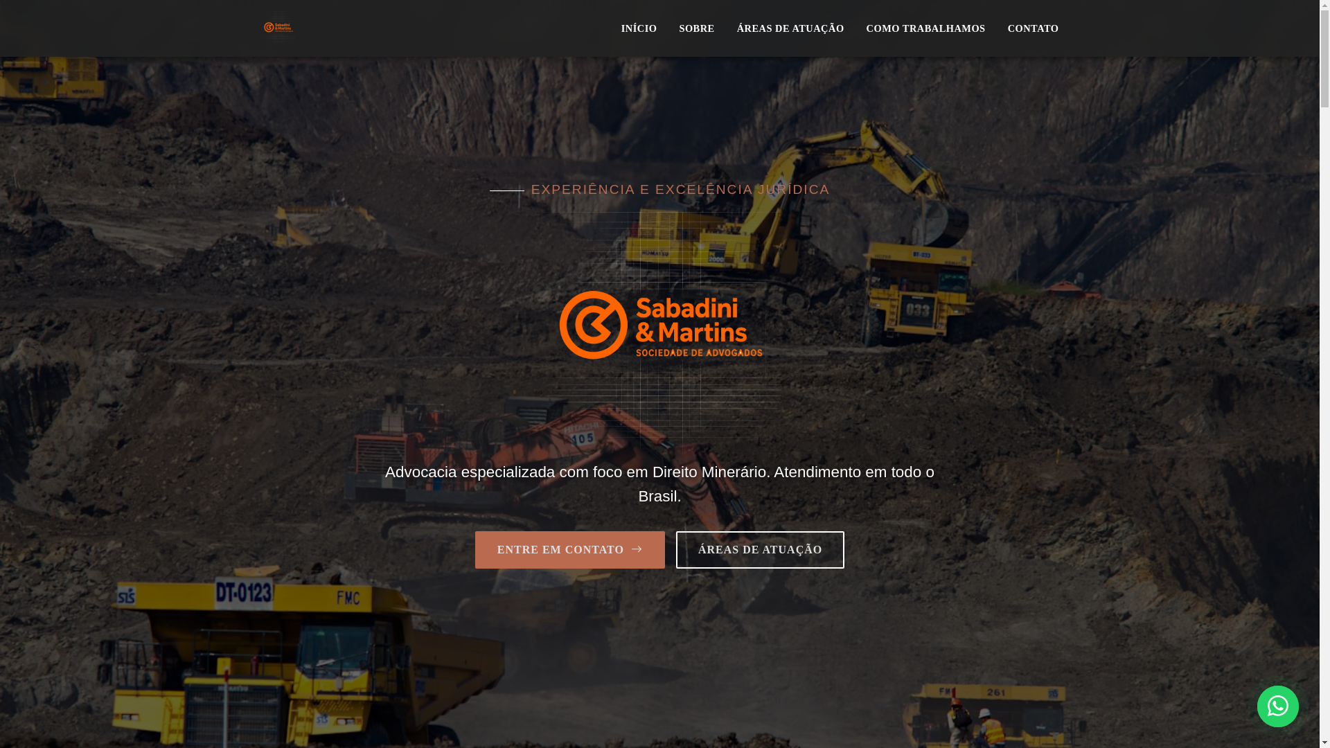Open the WhatsApp chat floating icon
Image resolution: width=1330 pixels, height=748 pixels.
click(1277, 706)
